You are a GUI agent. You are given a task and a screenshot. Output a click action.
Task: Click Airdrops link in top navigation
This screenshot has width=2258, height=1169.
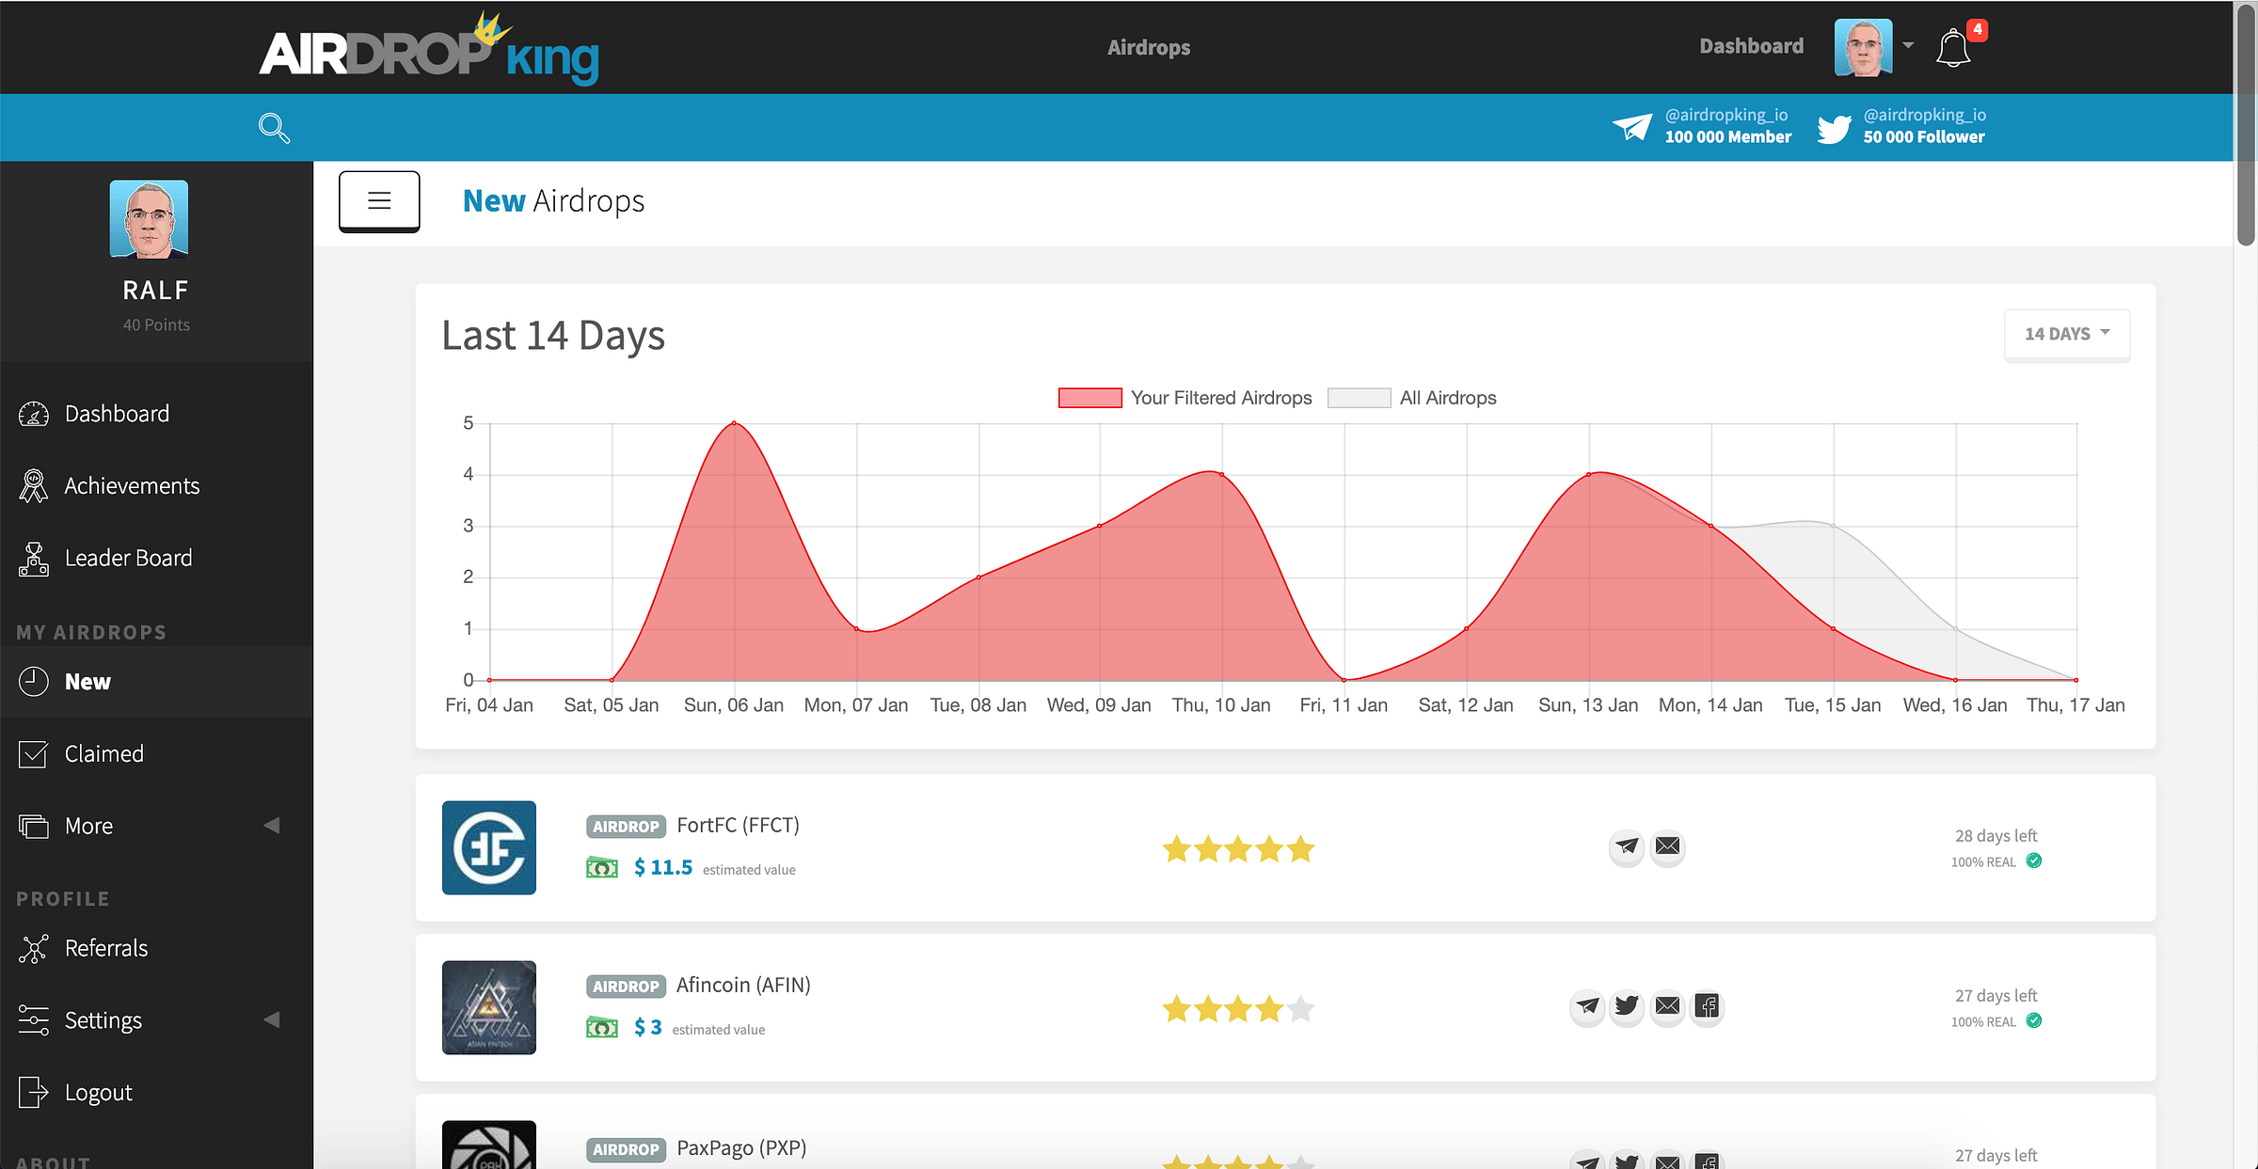[1149, 47]
